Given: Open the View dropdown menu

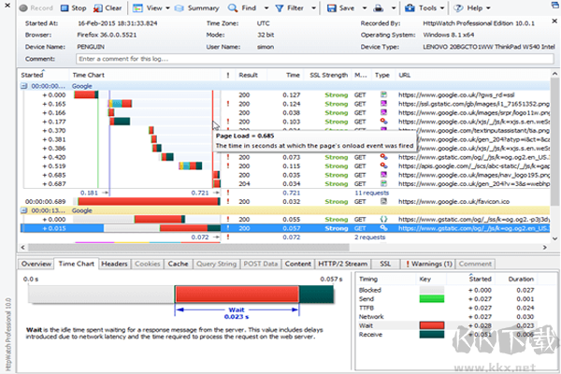Looking at the screenshot, I should 156,7.
